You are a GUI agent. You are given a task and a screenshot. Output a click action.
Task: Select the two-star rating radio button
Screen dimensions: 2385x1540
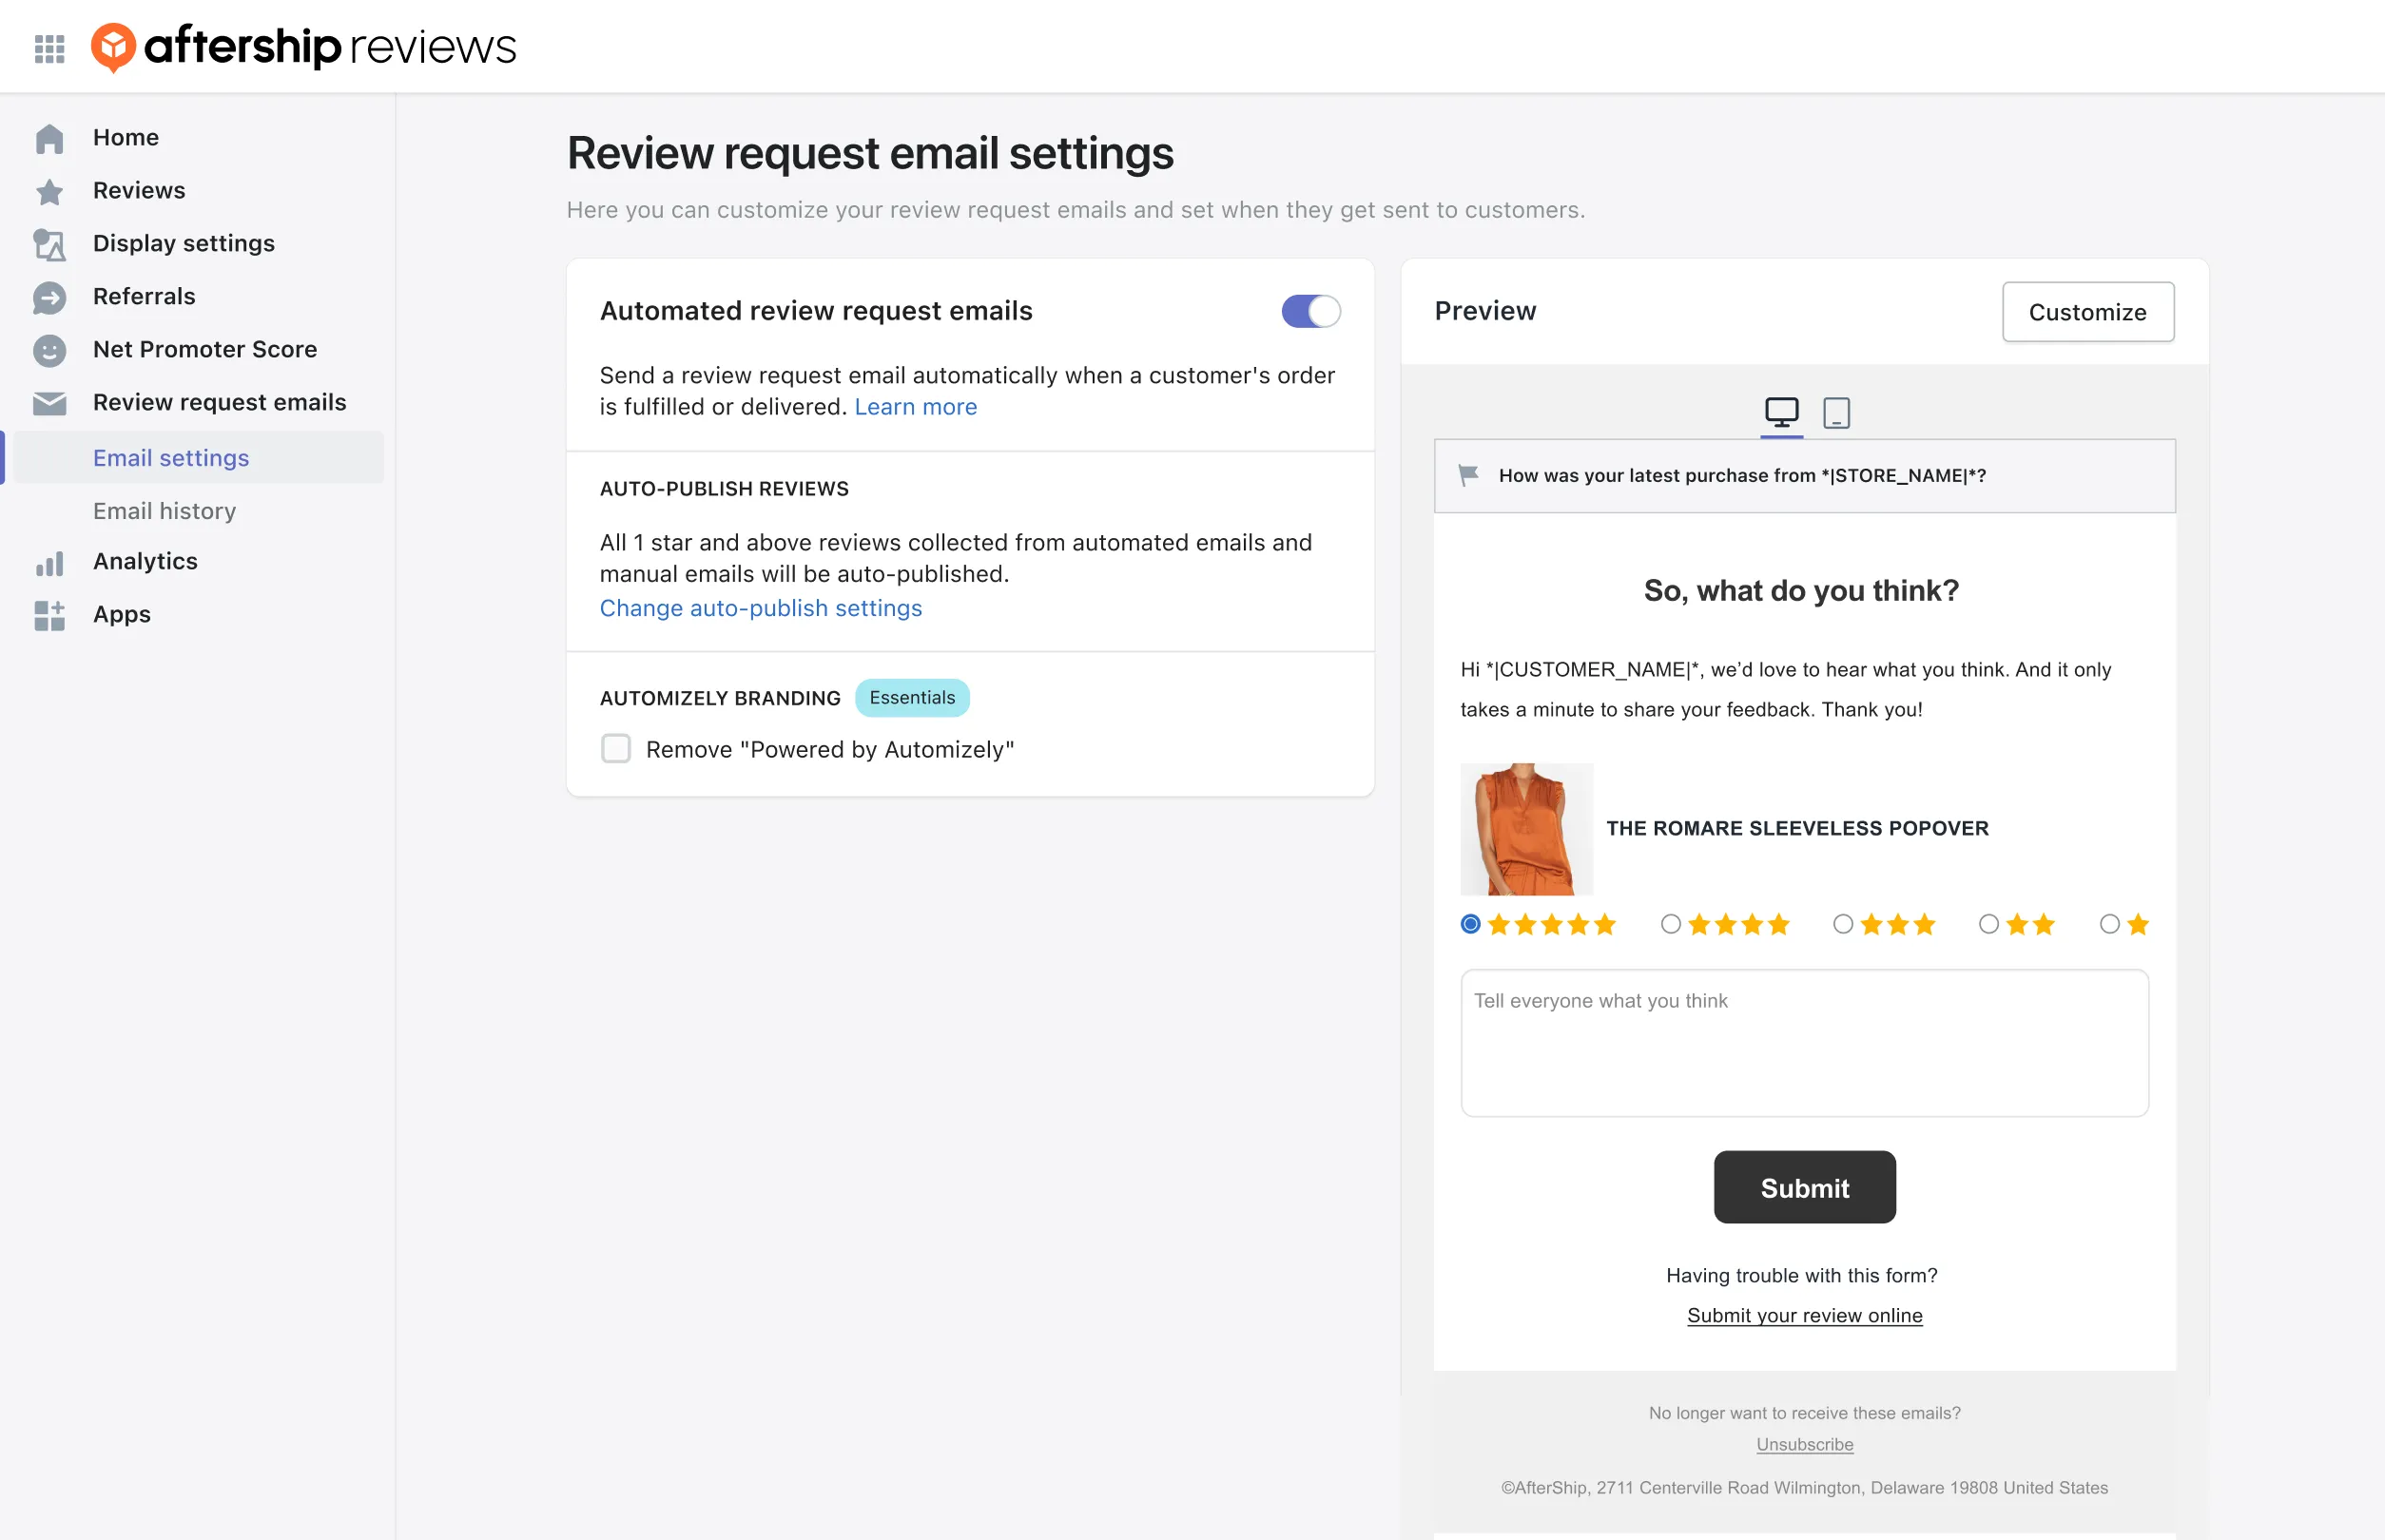[1988, 924]
